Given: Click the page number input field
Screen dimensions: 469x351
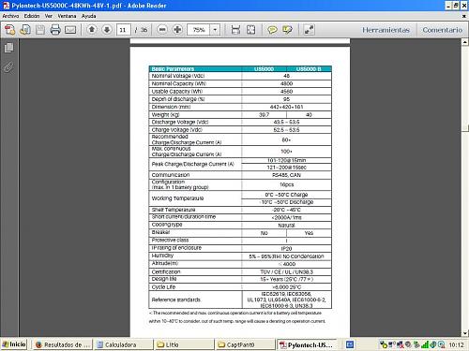Looking at the screenshot, I should click(123, 30).
